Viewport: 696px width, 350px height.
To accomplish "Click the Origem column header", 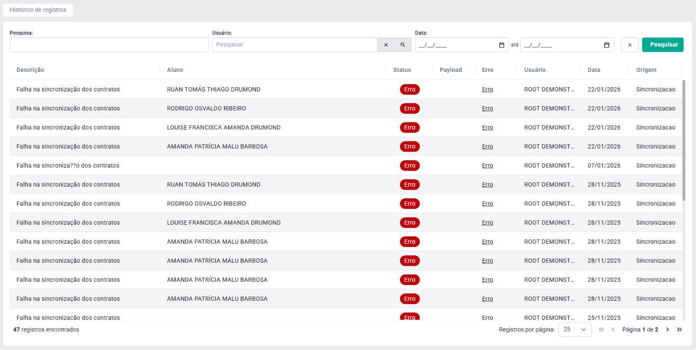I will click(646, 70).
